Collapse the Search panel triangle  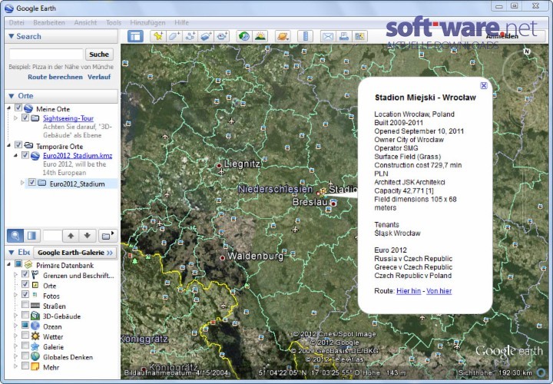click(11, 36)
